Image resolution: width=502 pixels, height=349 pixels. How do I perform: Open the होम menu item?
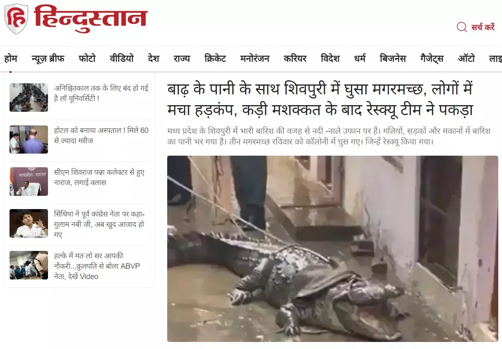11,59
